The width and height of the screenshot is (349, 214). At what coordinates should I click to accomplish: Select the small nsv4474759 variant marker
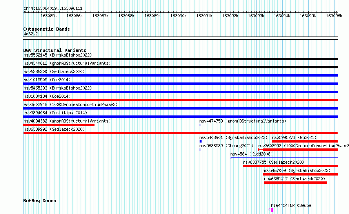point(200,125)
